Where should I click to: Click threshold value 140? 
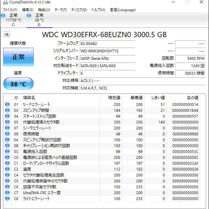(162, 122)
